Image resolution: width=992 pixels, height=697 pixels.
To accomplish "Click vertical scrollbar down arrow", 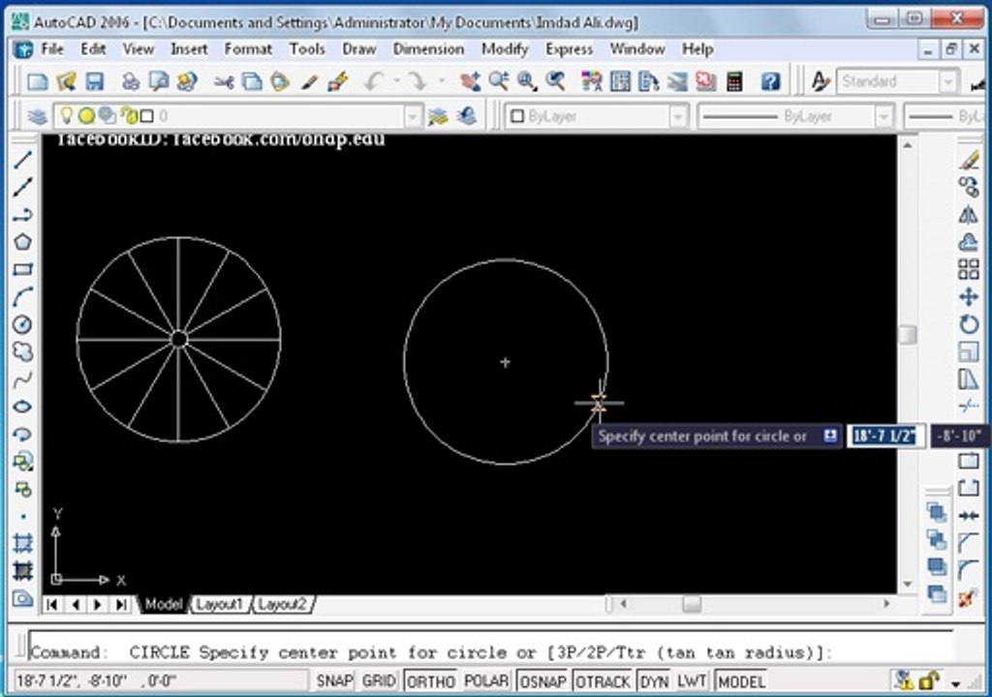I will [x=907, y=584].
